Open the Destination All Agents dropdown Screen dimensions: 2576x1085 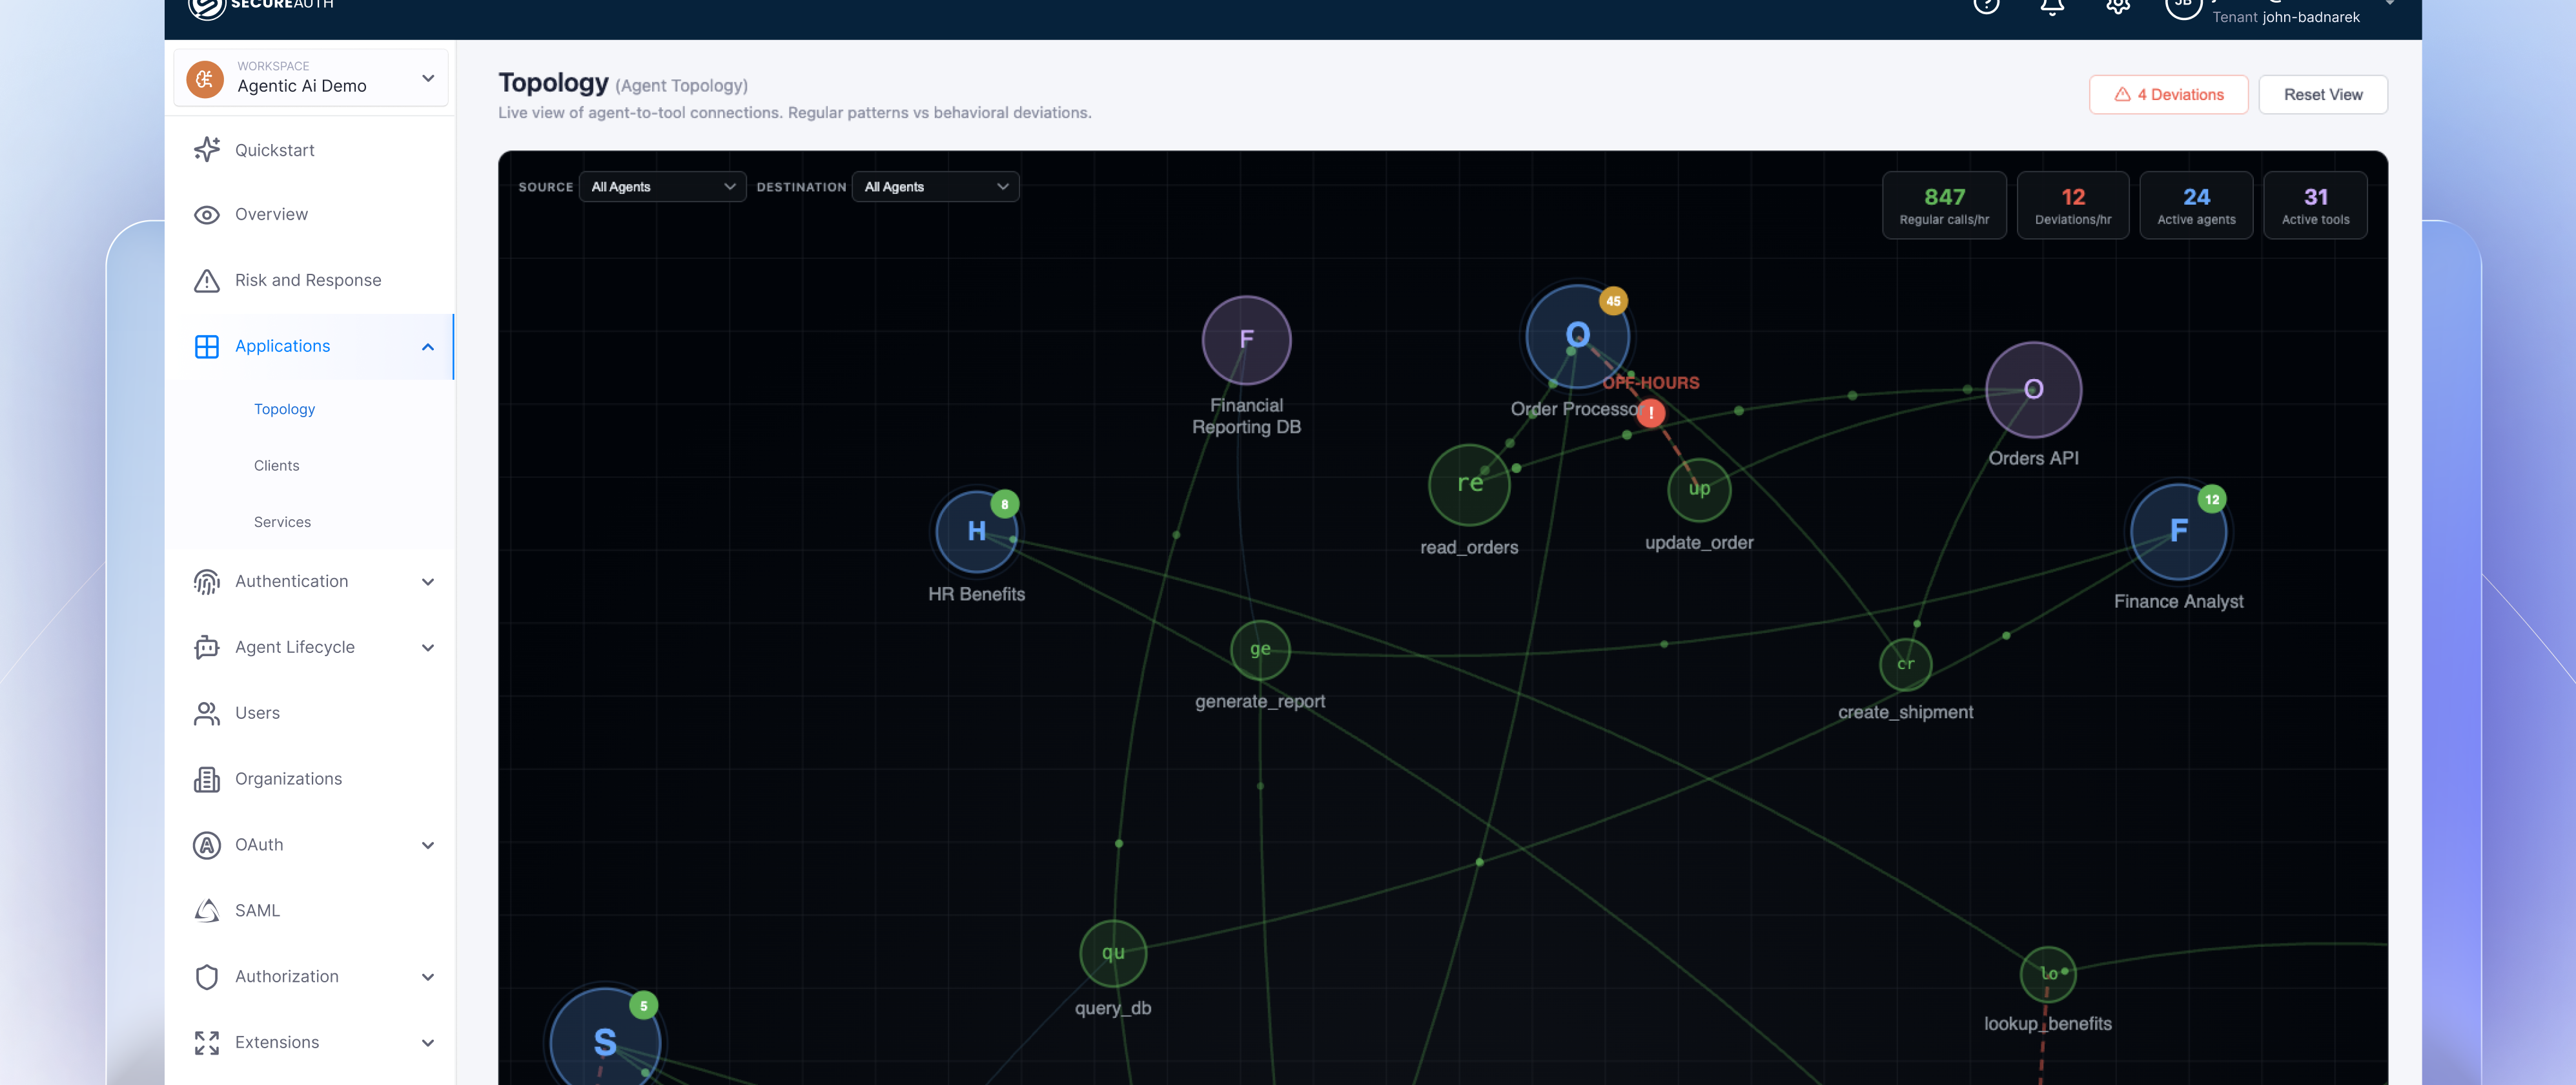(x=935, y=186)
